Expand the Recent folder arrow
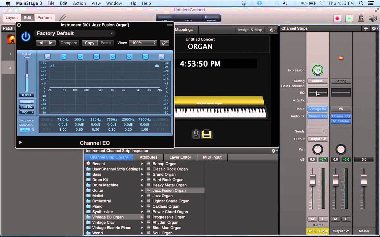The image size is (380, 237). [142, 164]
